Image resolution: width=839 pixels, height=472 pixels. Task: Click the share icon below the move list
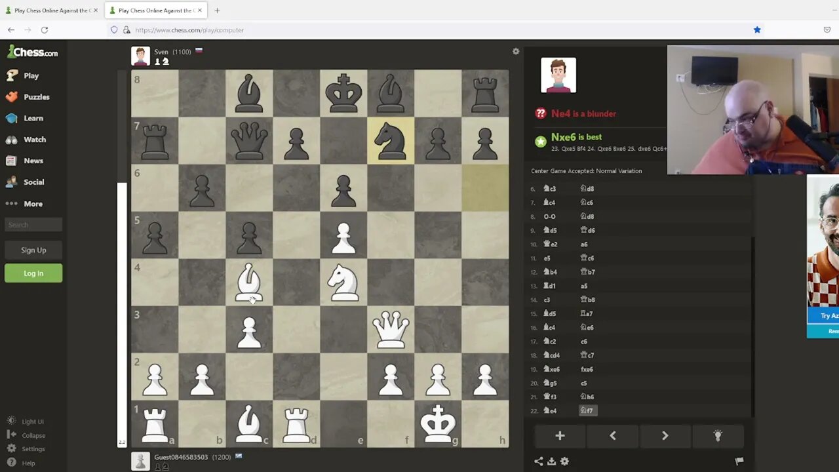(x=538, y=462)
